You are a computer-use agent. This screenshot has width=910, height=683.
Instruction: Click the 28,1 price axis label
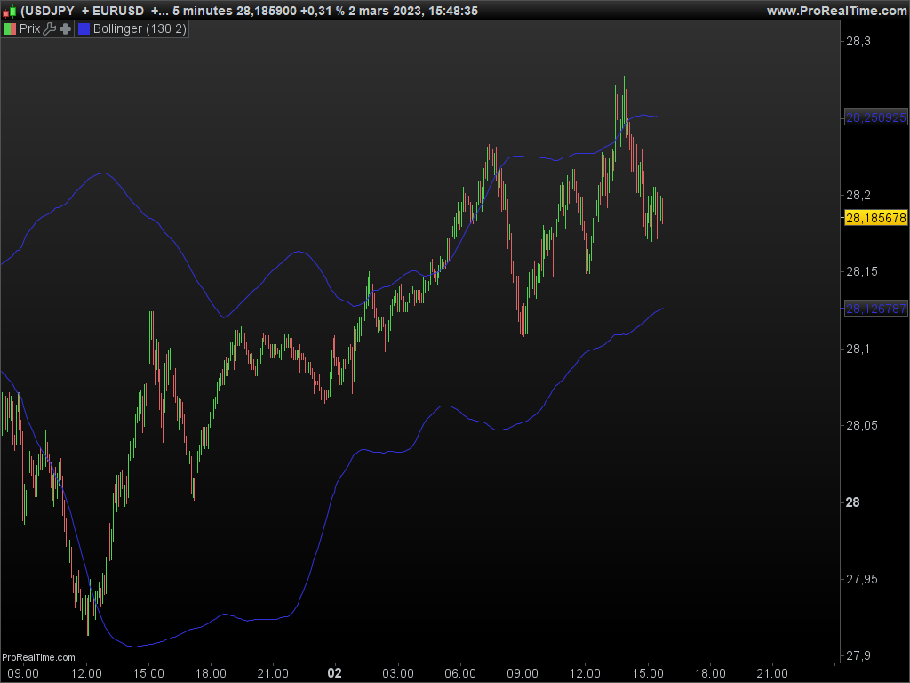pyautogui.click(x=858, y=349)
